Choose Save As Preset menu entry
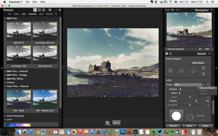The width and height of the screenshot is (218, 136). tap(207, 88)
